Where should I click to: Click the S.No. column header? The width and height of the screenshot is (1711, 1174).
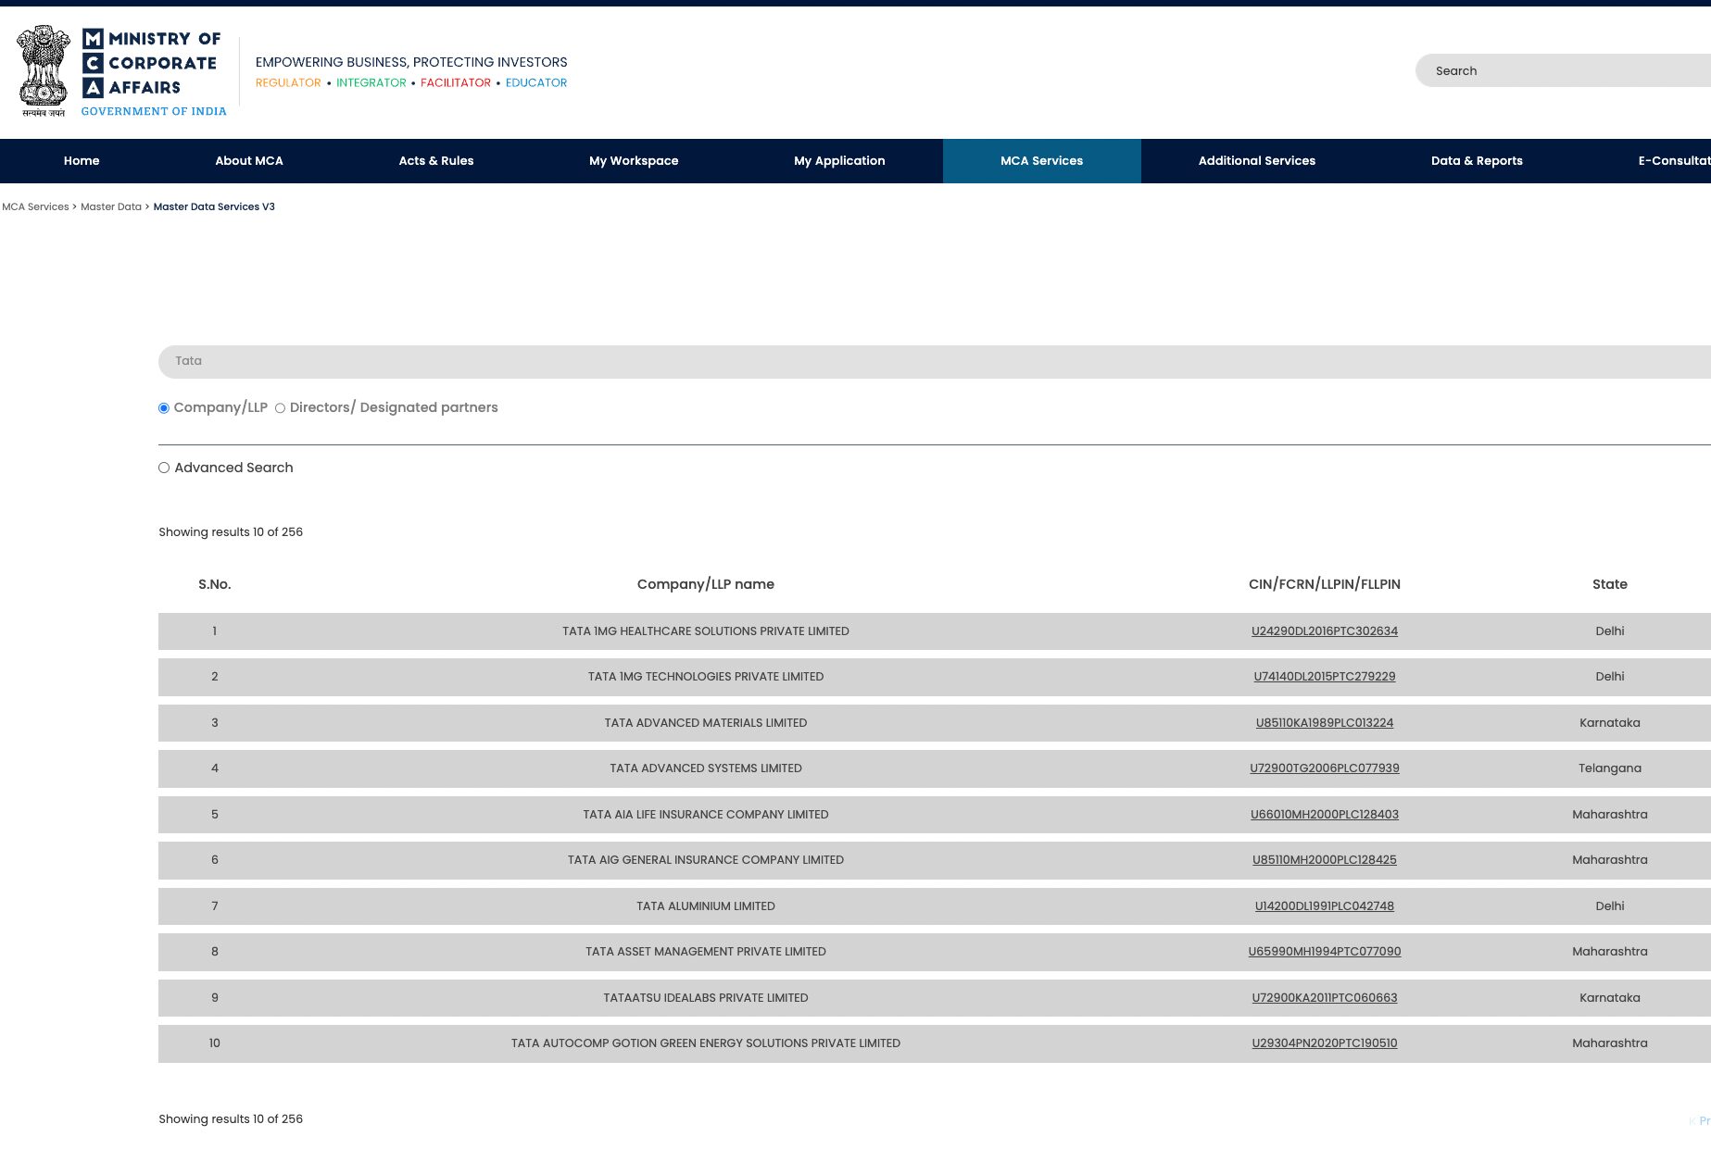pyautogui.click(x=215, y=584)
